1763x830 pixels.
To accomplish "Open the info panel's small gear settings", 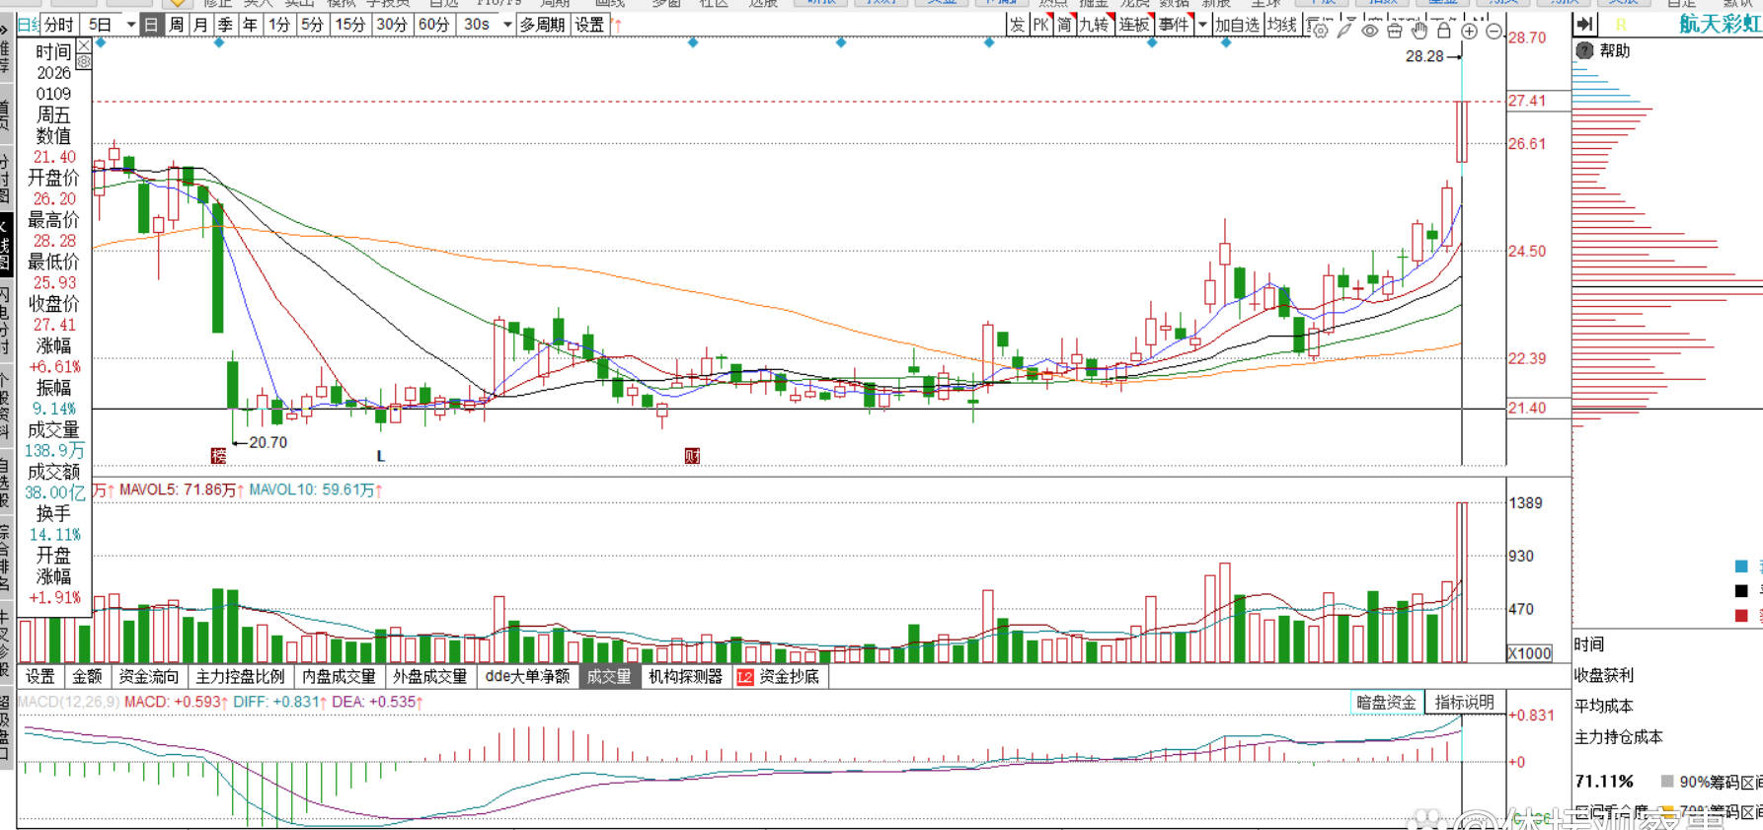I will 84,61.
